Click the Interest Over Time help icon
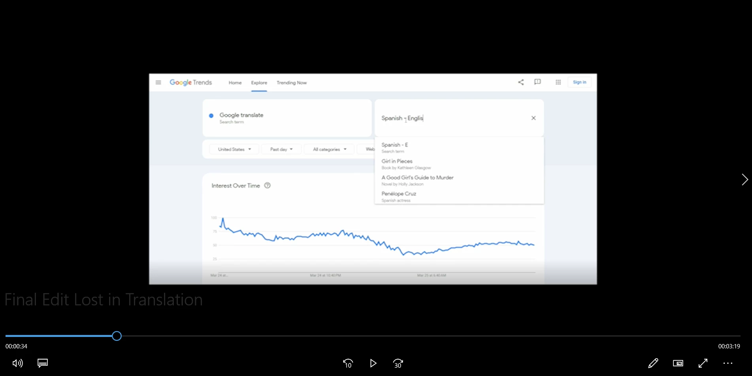 (x=268, y=185)
